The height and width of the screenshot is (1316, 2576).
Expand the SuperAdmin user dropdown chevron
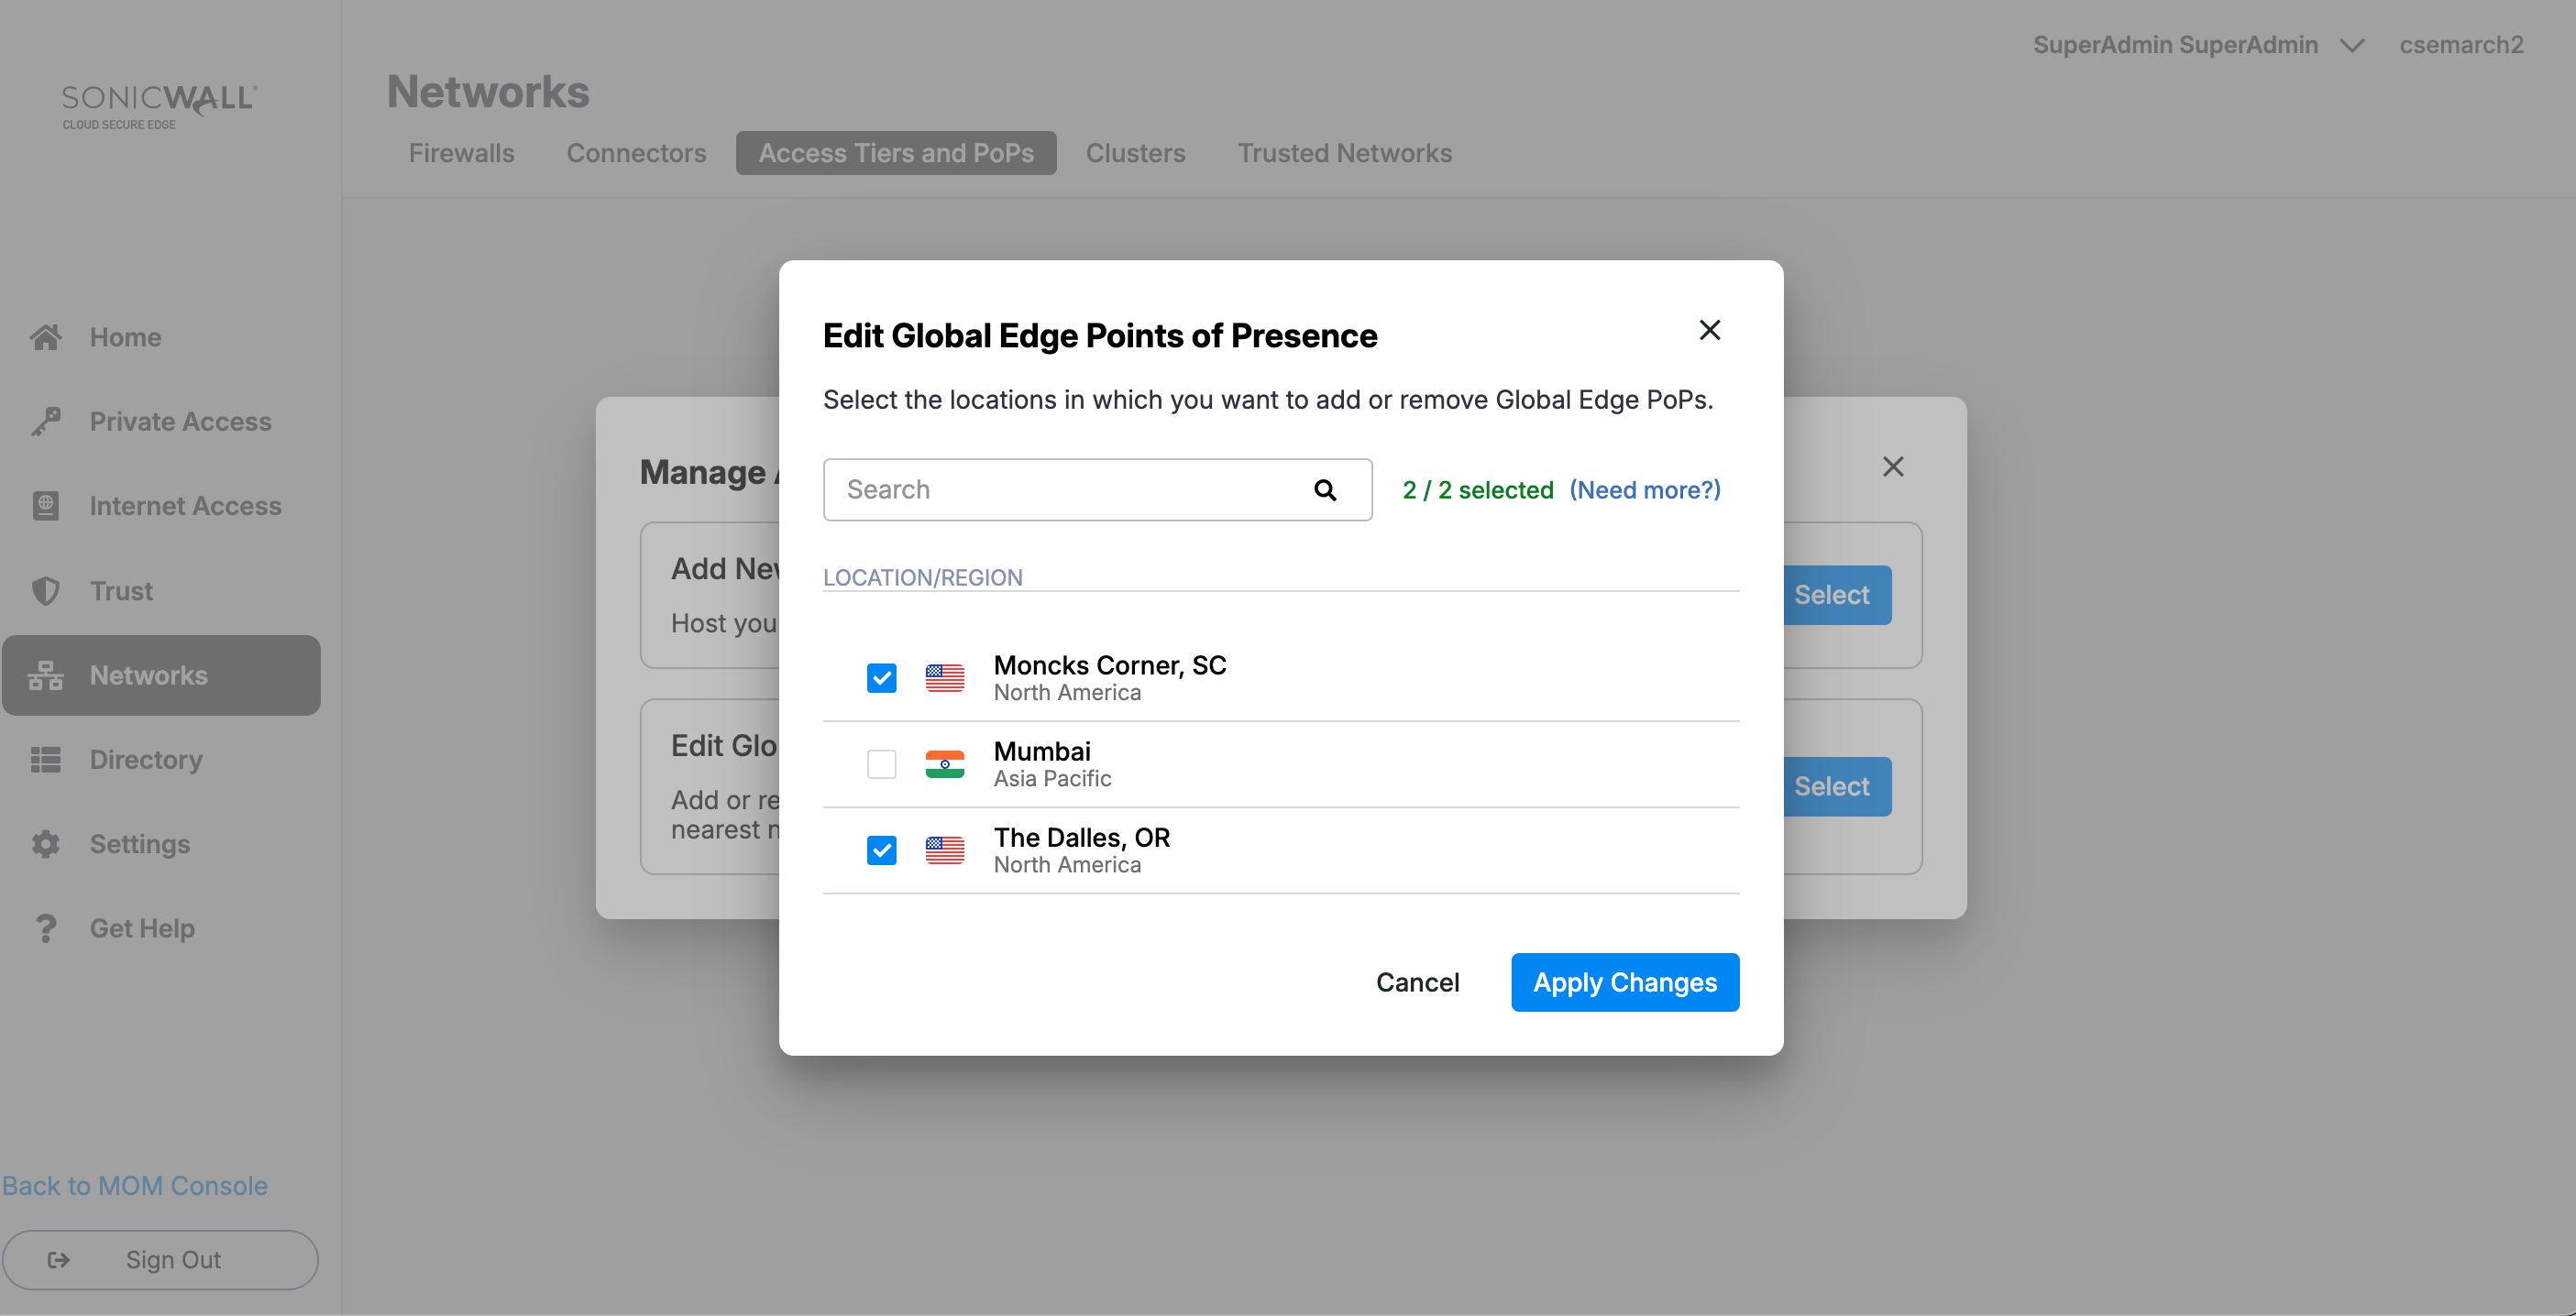tap(2352, 46)
